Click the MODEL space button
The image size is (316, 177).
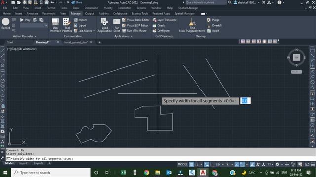pos(182,164)
